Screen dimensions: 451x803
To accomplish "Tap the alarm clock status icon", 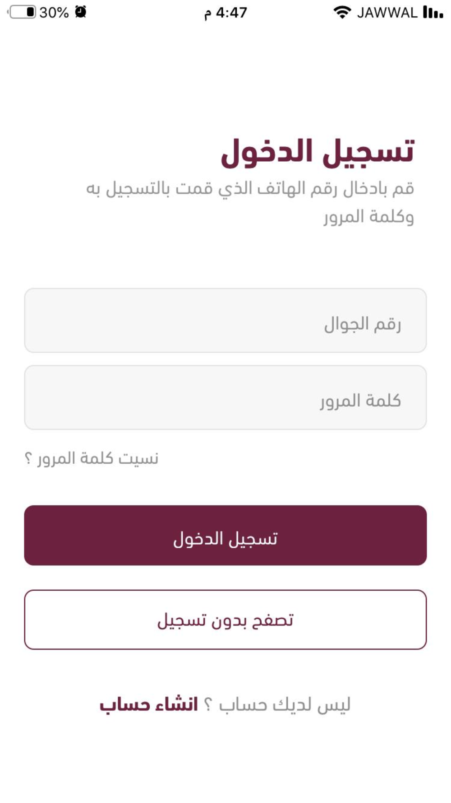I will click(x=81, y=12).
